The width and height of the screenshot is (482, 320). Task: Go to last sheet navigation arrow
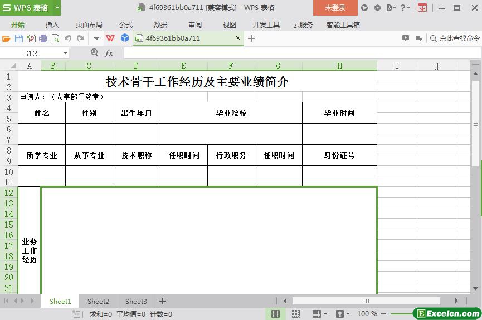33,301
